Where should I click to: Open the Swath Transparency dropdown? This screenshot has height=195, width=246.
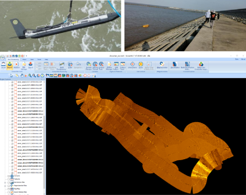61,66
